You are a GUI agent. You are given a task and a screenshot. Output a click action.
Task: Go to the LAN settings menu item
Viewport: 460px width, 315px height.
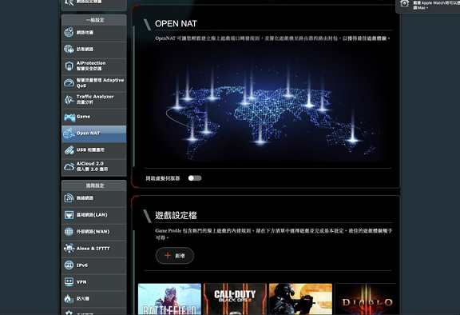[94, 215]
